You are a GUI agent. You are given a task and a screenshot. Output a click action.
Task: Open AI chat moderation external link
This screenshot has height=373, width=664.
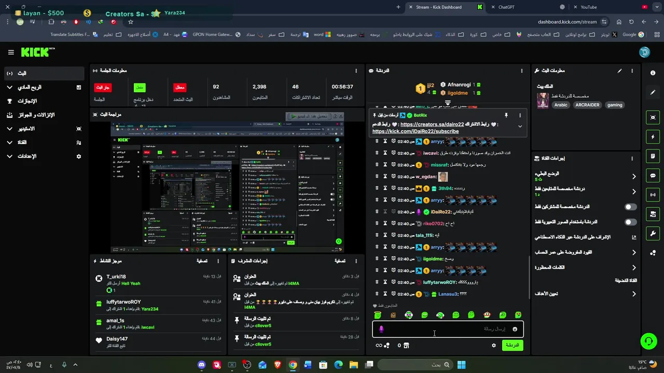click(634, 237)
